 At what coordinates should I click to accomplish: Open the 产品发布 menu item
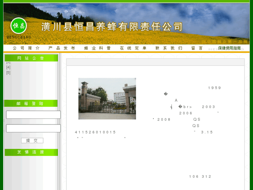coord(62,48)
